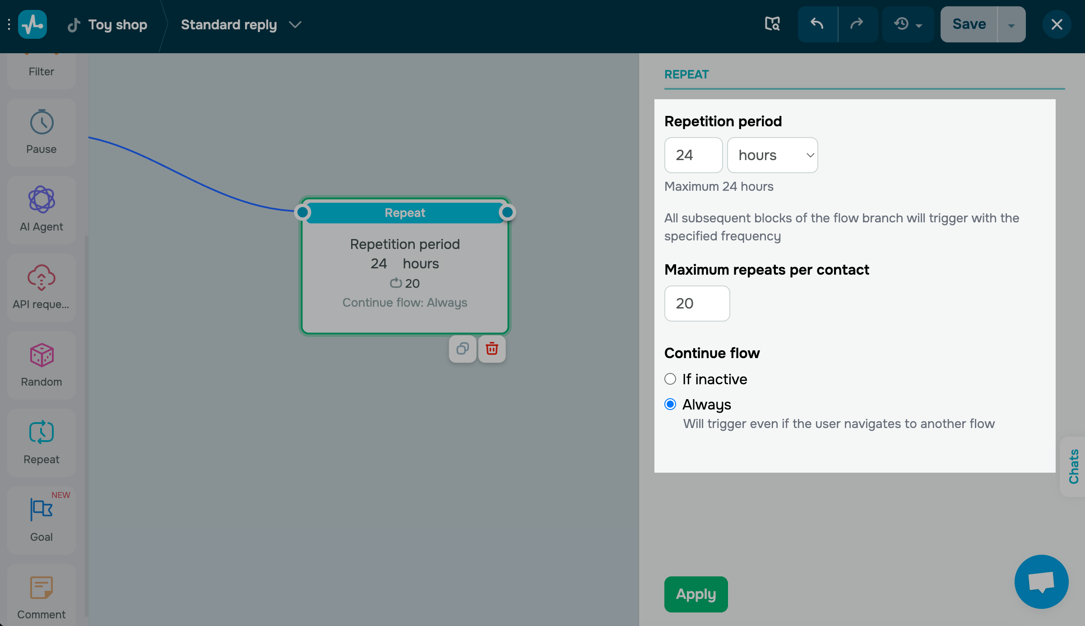Select the AI Agent block
Viewport: 1085px width, 626px height.
tap(41, 209)
